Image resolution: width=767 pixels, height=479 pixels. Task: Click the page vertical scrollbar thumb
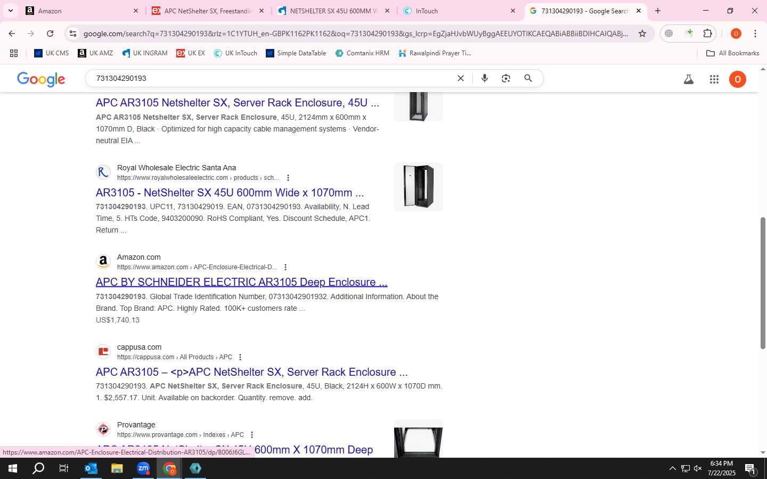click(763, 283)
